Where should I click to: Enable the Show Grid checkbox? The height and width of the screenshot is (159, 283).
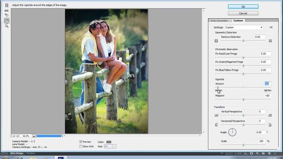pos(80,146)
